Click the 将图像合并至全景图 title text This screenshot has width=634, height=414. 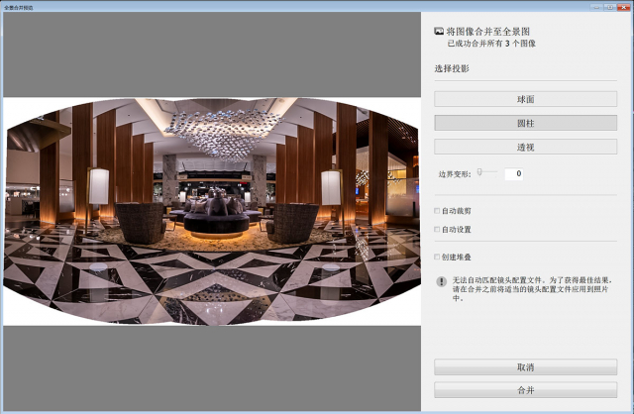[x=488, y=31]
